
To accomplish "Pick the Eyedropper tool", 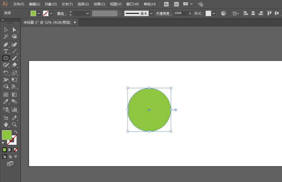I will (x=6, y=102).
